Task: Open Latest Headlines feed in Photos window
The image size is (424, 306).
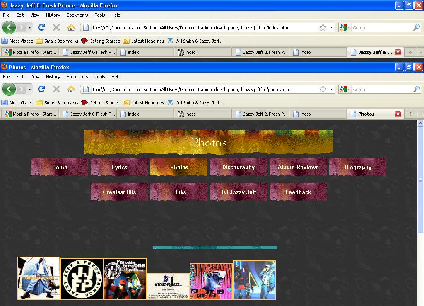Action: coord(144,103)
